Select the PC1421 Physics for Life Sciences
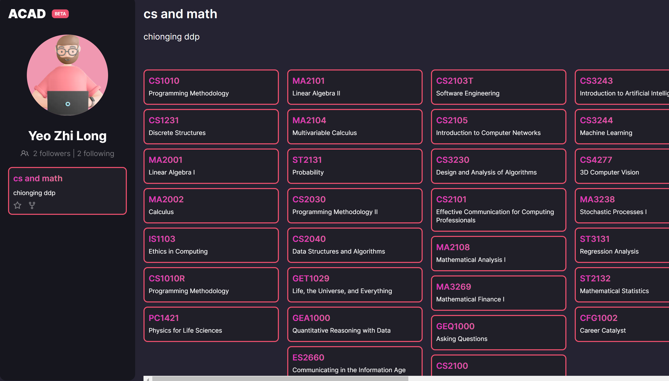 [211, 324]
